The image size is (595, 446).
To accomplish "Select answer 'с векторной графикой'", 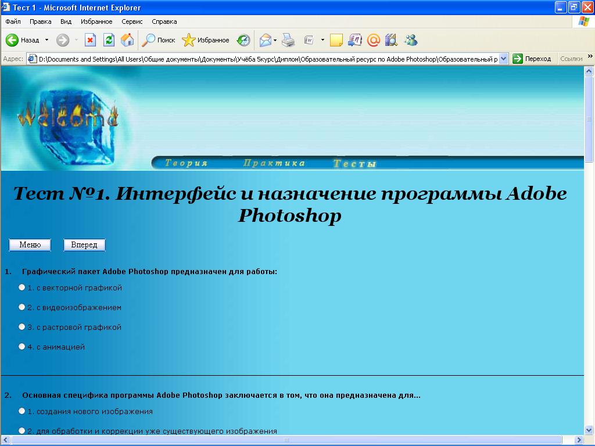I will click(x=21, y=287).
